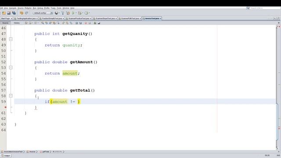This screenshot has width=281, height=158.
Task: Toggle Rectangular Selection icon in editor toolbar
Action: (58, 23)
